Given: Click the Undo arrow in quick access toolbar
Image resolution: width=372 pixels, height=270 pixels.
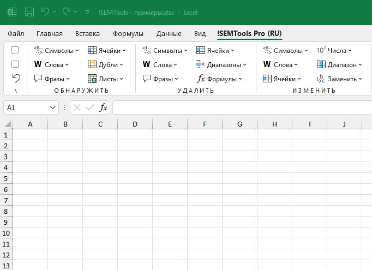Looking at the screenshot, I should tap(46, 11).
